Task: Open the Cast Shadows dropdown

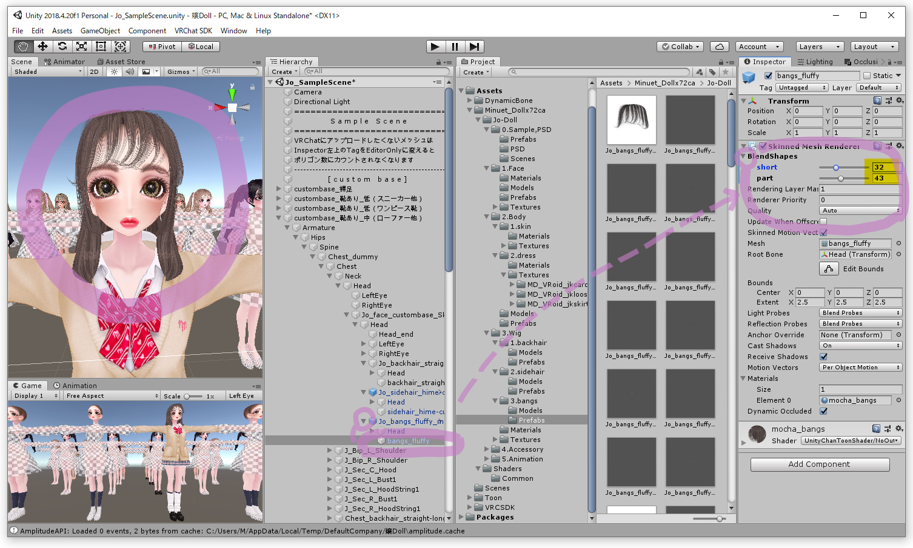Action: pos(861,346)
